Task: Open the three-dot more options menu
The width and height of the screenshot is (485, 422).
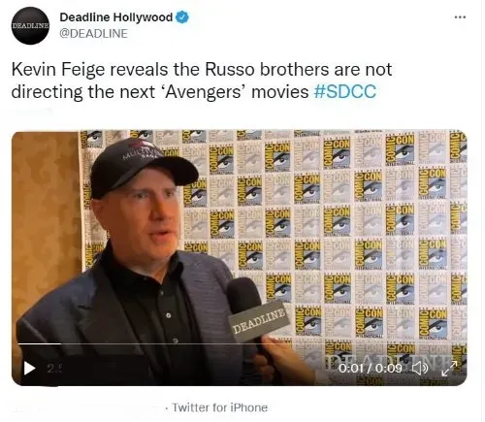Action: pyautogui.click(x=460, y=17)
